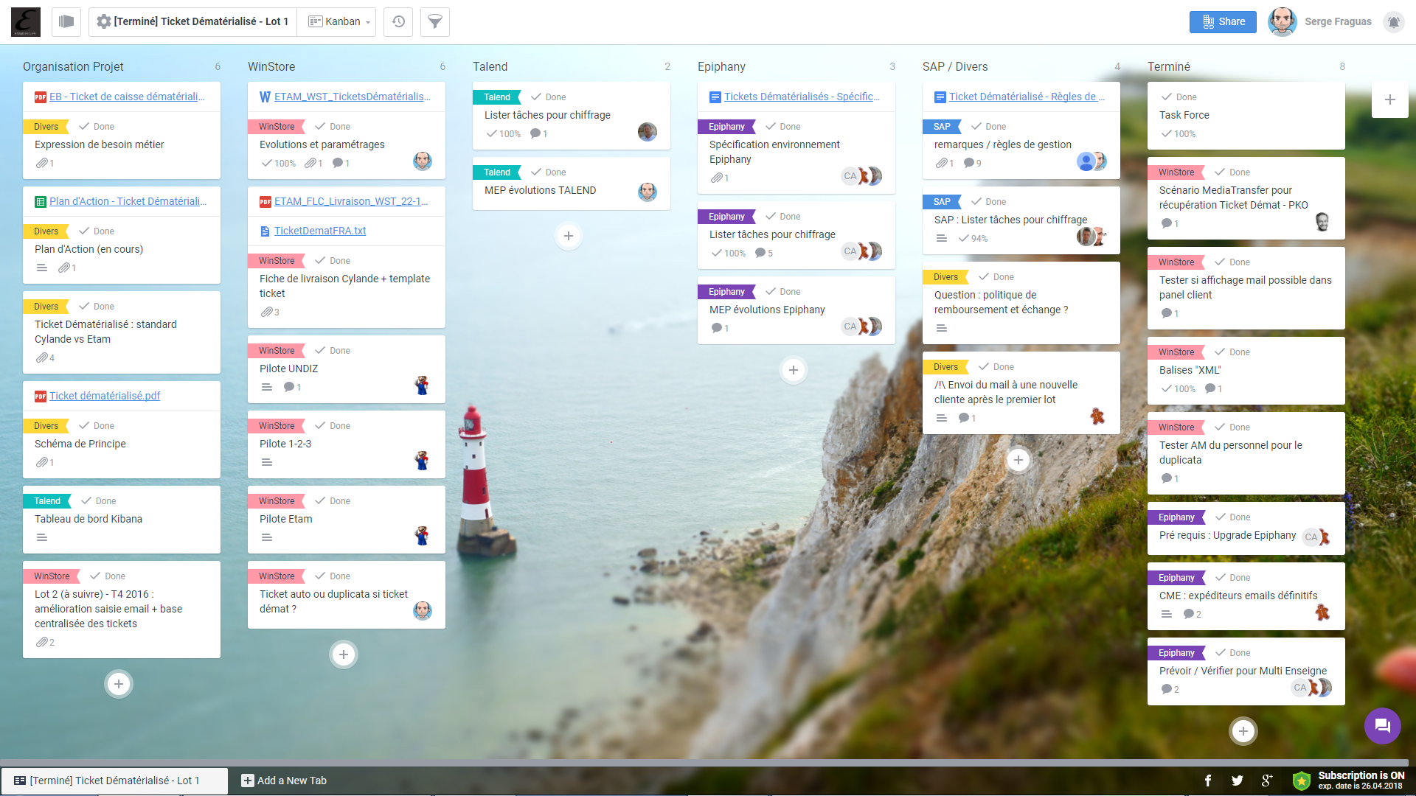The width and height of the screenshot is (1416, 796).
Task: Share on Google Plus icon
Action: point(1267,781)
